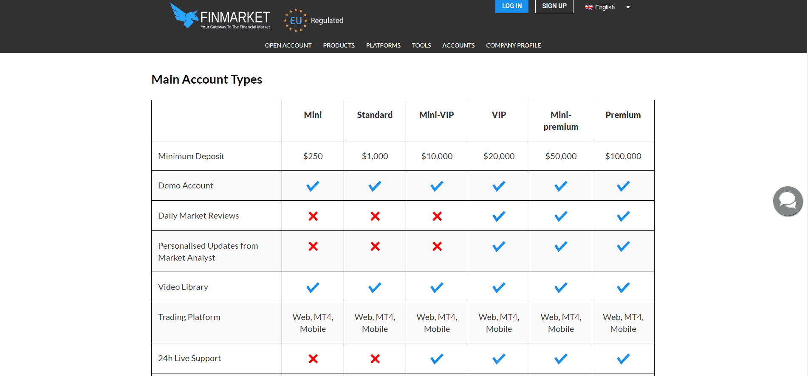Click VIP Video Library checkmark
808x376 pixels.
click(499, 287)
